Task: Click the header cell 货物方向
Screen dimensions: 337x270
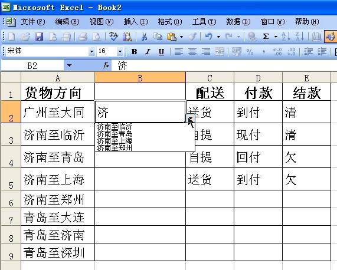Action: point(58,92)
